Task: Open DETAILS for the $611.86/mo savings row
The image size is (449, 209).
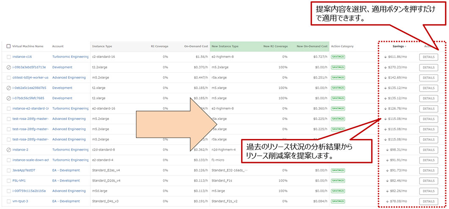Action: (x=428, y=57)
